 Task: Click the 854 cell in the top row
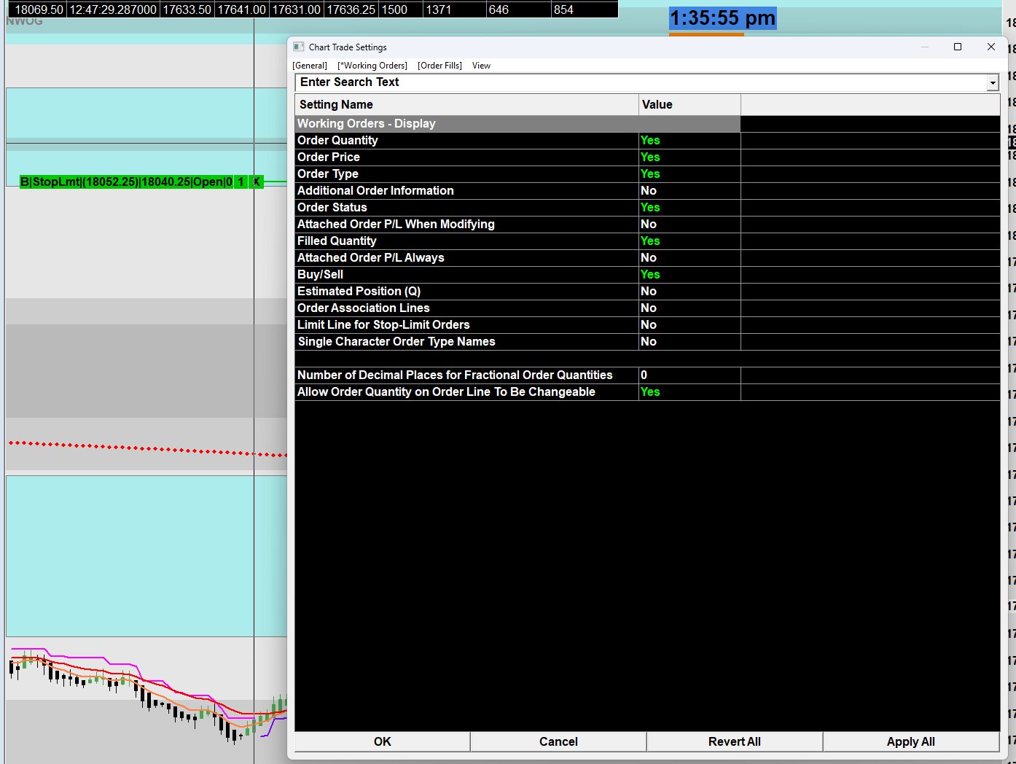585,9
